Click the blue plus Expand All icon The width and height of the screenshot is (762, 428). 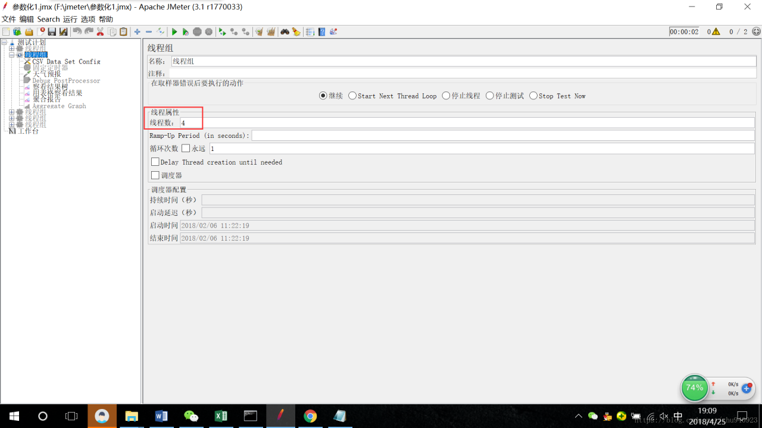pos(137,32)
